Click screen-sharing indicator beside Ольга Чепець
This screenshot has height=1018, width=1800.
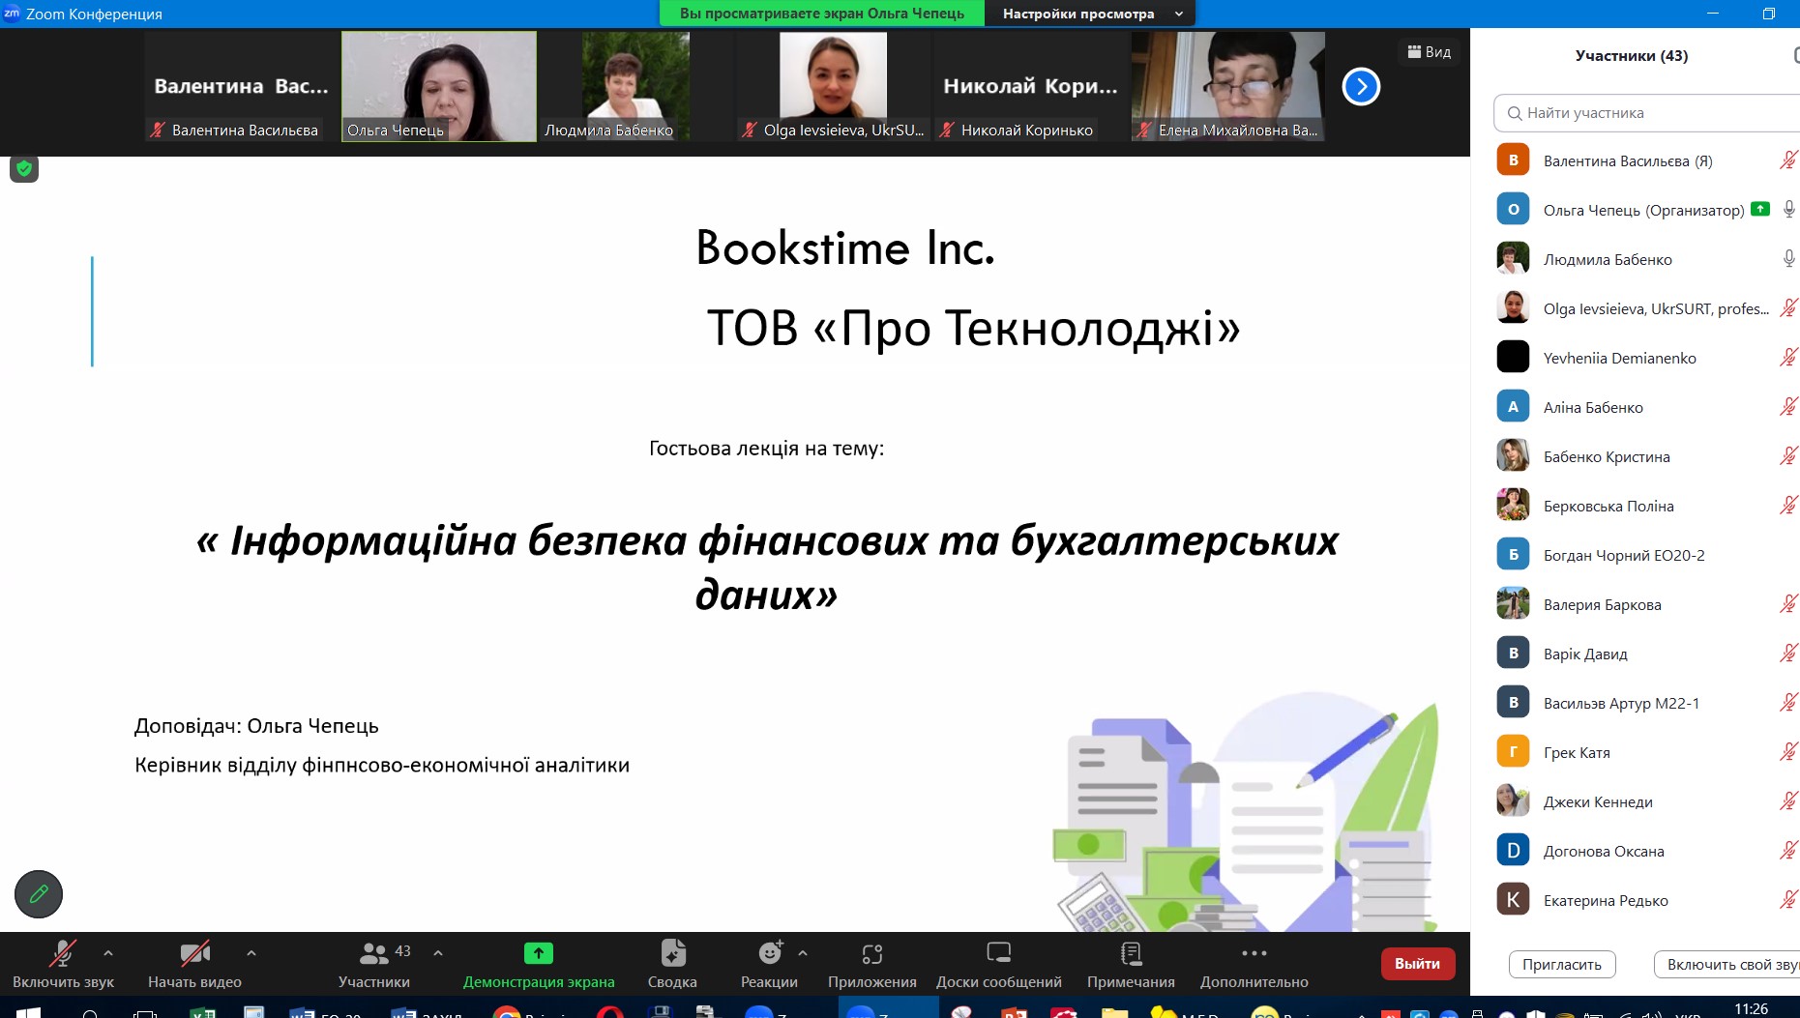1760,209
